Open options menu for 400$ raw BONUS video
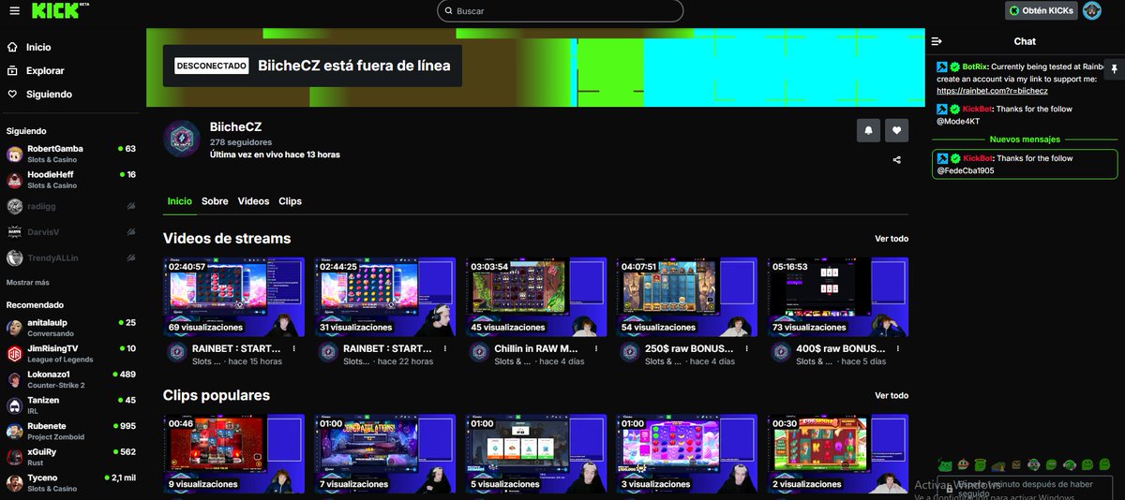The width and height of the screenshot is (1125, 500). [898, 348]
